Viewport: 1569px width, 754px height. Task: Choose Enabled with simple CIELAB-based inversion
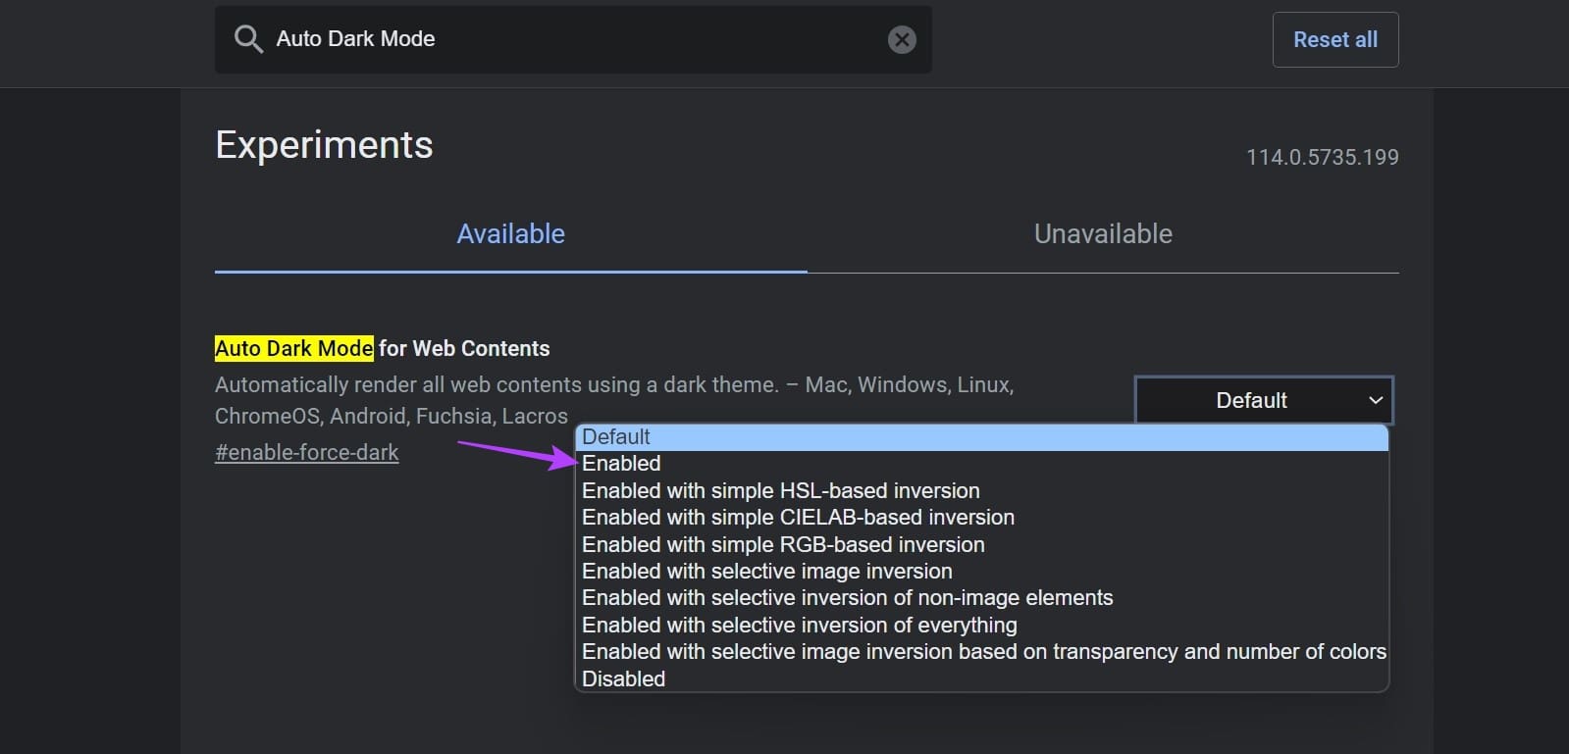[981, 518]
